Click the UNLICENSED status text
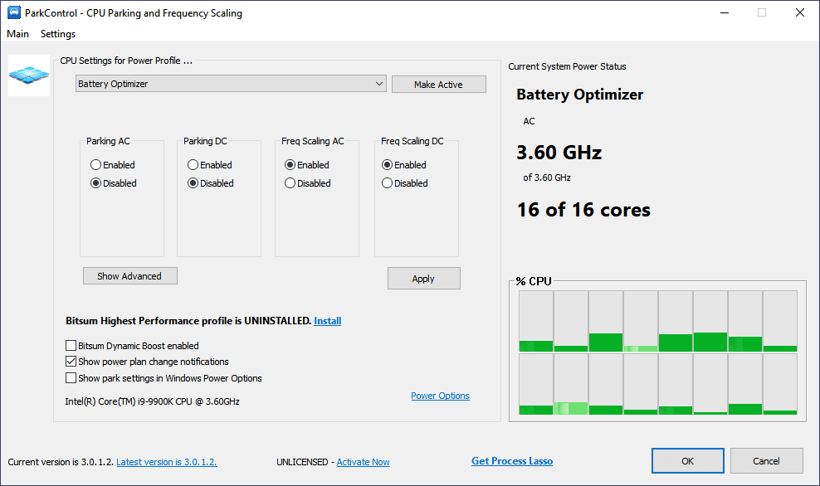 coord(302,462)
